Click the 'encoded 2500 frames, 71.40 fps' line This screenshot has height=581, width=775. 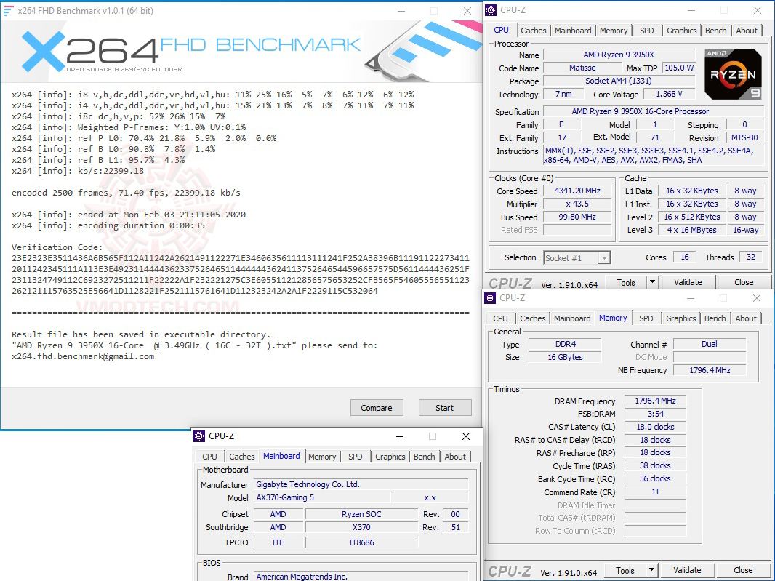point(126,193)
